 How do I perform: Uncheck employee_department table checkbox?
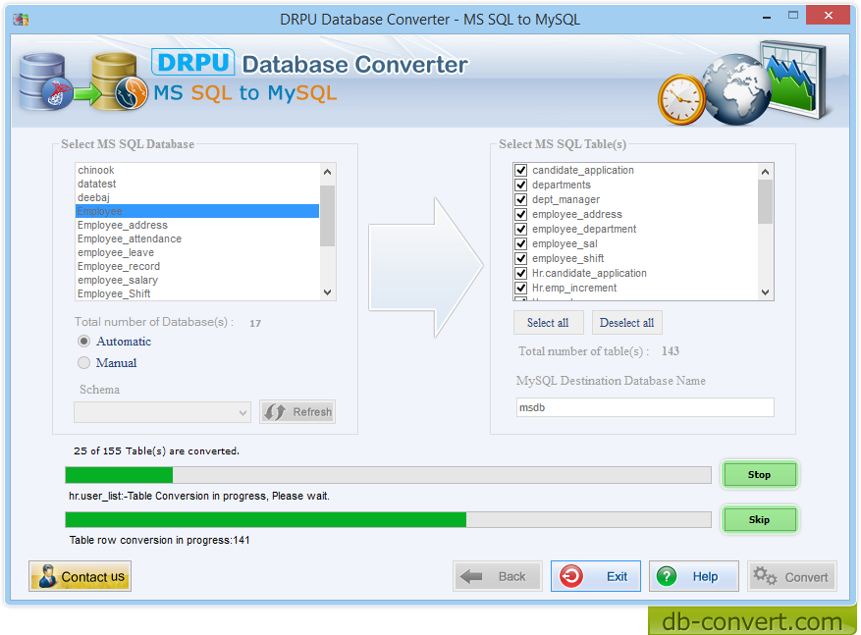[x=521, y=229]
